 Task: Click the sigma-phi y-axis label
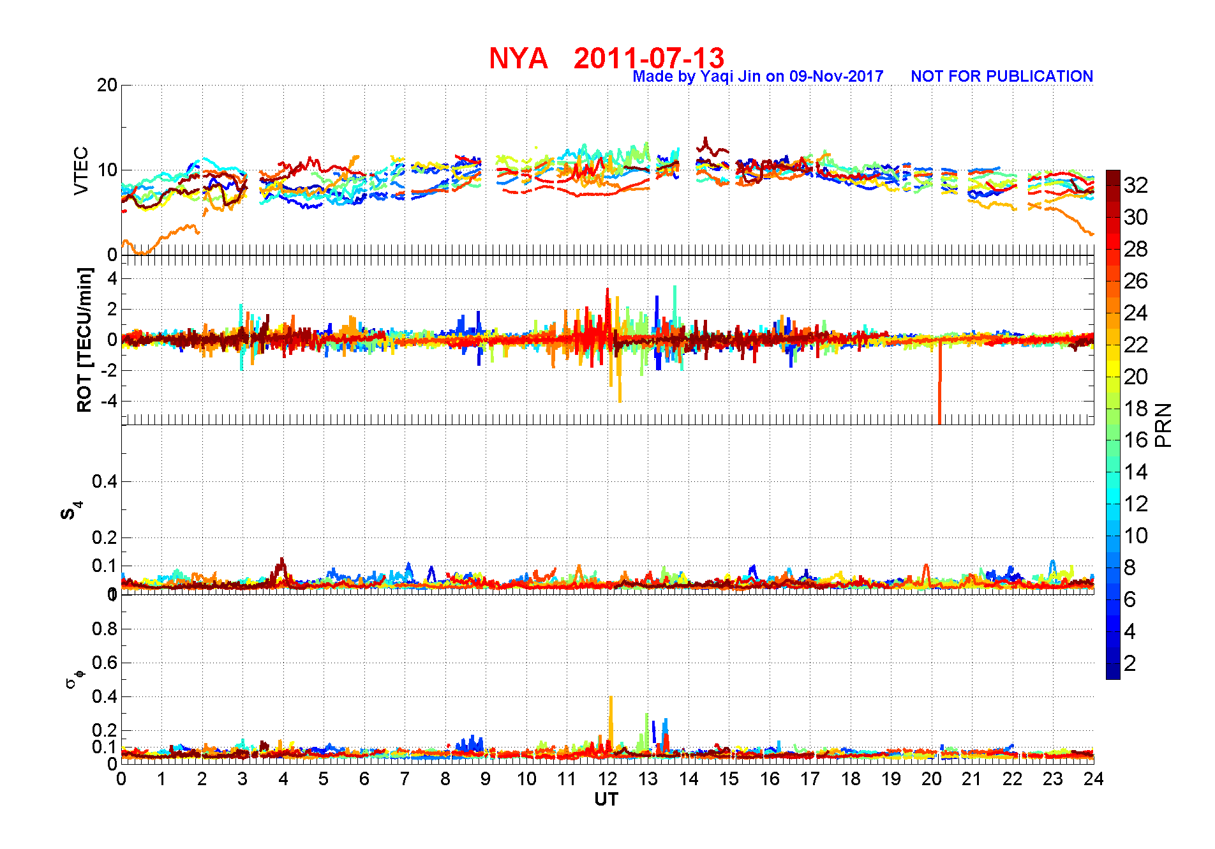coord(75,679)
